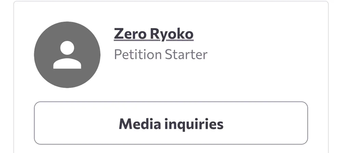Open Zero Ryoko's profile link
Screen dimensions: 342x153
[154, 34]
